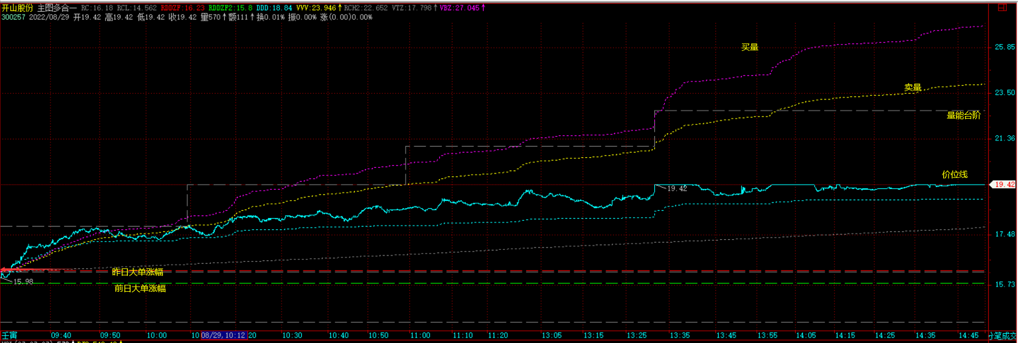Click the 分笔成交 button at bottom right

point(1003,336)
